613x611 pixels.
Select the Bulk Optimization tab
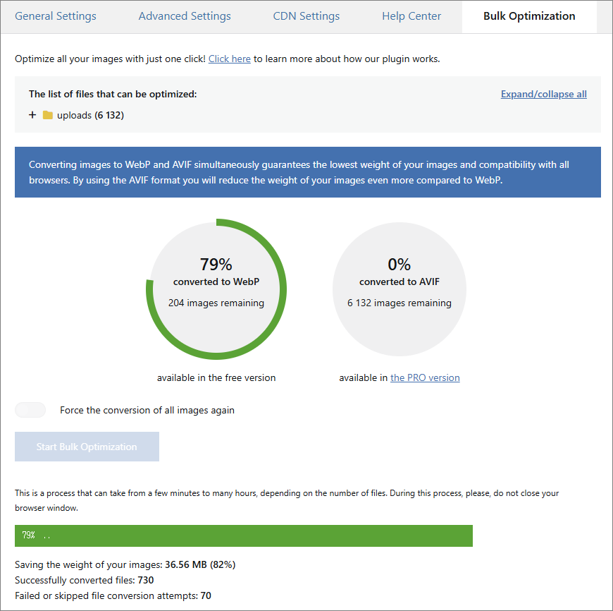tap(529, 16)
